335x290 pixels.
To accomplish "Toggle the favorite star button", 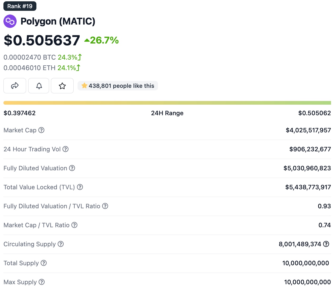I will tap(62, 86).
